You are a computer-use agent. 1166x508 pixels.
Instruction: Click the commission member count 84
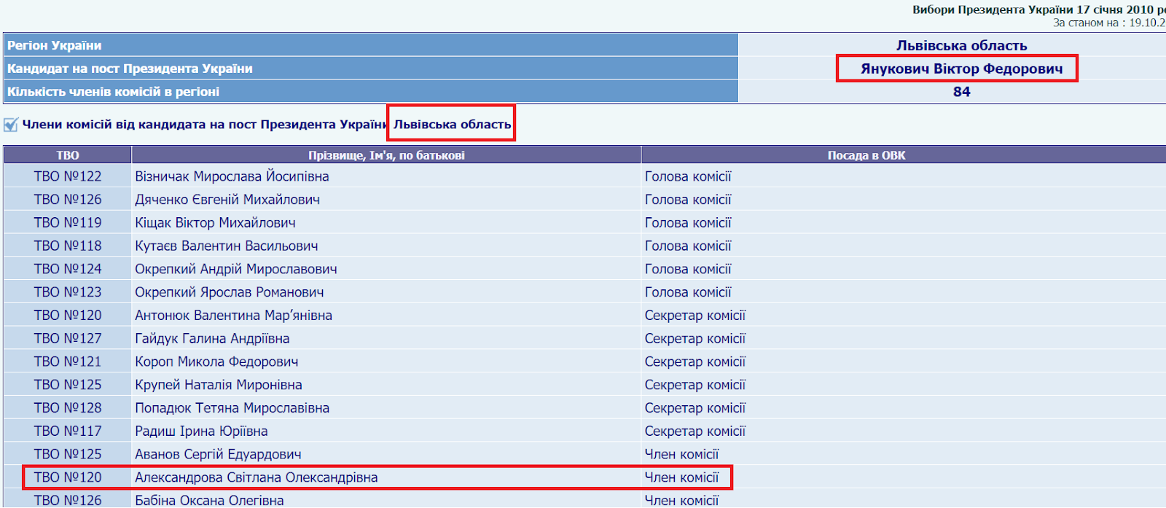click(960, 92)
